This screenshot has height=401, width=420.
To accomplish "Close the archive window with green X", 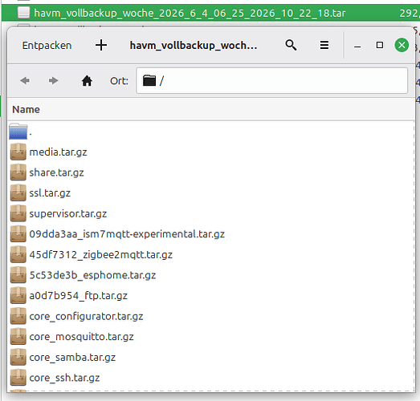I will (x=402, y=45).
